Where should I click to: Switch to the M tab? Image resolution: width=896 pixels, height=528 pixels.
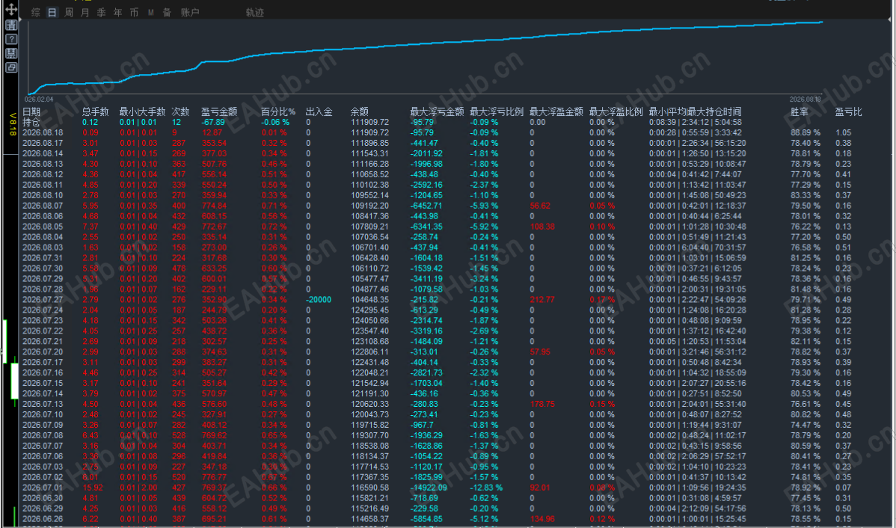click(x=151, y=13)
